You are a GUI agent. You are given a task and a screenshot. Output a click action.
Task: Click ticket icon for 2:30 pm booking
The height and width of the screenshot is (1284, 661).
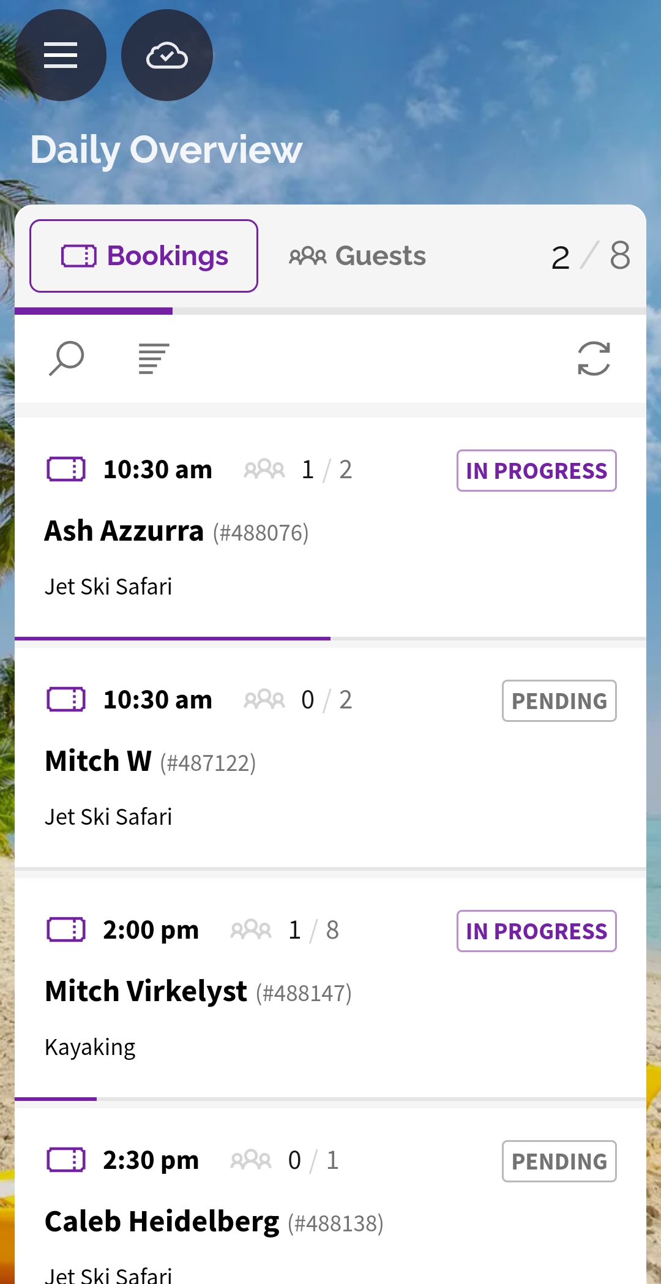click(66, 1160)
